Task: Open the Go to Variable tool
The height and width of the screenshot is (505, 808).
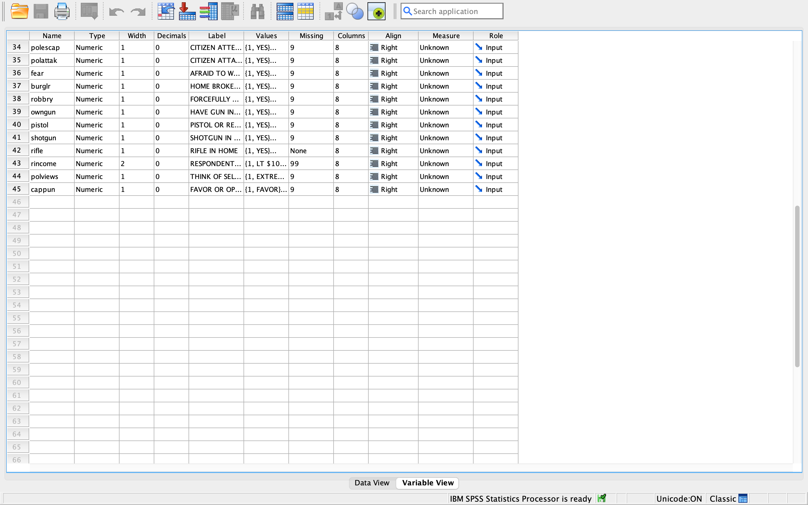Action: tap(187, 11)
